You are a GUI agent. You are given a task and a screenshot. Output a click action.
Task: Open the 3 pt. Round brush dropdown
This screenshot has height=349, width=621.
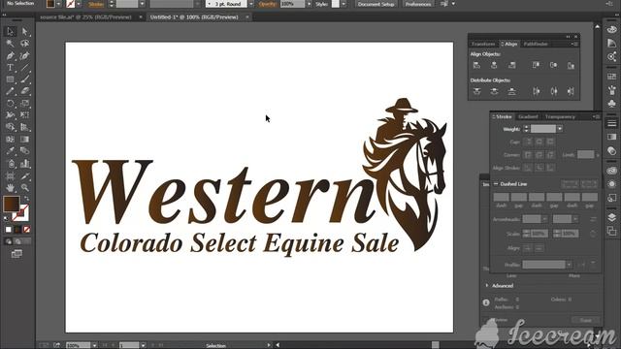pos(250,4)
